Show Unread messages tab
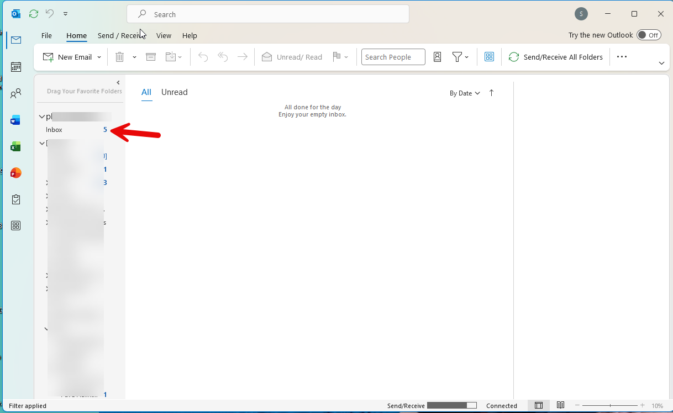 point(175,92)
